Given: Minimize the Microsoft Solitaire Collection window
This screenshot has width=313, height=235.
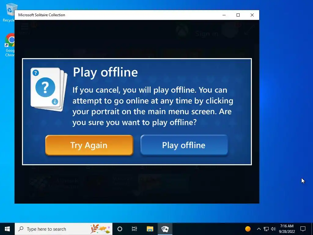Looking at the screenshot, I should (224, 15).
